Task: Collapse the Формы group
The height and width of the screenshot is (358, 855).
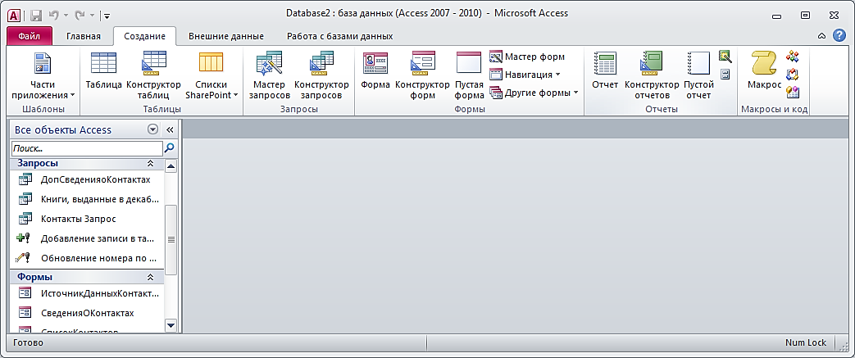Action: [151, 278]
